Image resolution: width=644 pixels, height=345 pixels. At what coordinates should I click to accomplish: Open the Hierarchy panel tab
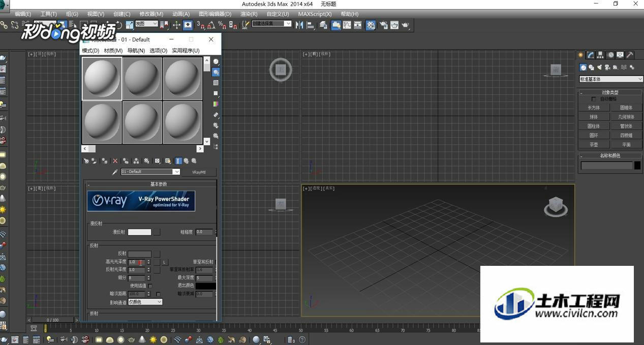tap(600, 55)
